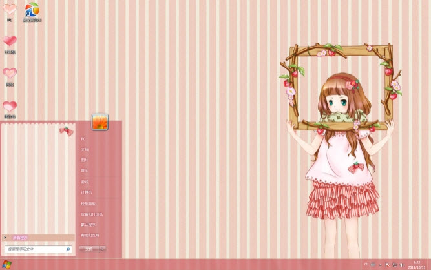Open the colorful shortcut icon on desktop

[x=32, y=12]
